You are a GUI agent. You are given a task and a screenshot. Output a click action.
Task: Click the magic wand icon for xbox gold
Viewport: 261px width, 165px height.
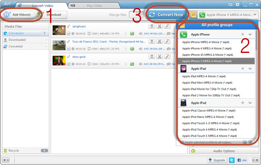tap(167, 57)
